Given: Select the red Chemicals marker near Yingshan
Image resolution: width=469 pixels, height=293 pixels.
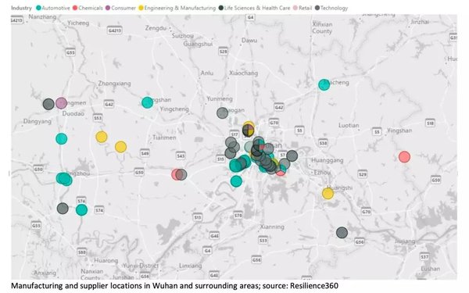Looking at the screenshot, I should click(x=404, y=157).
